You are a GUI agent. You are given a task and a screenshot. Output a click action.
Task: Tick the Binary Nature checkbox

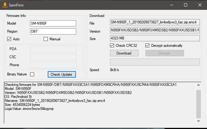click(x=32, y=74)
